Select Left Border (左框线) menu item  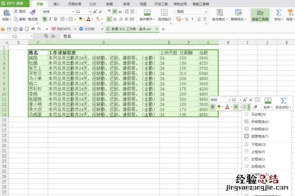(266, 159)
